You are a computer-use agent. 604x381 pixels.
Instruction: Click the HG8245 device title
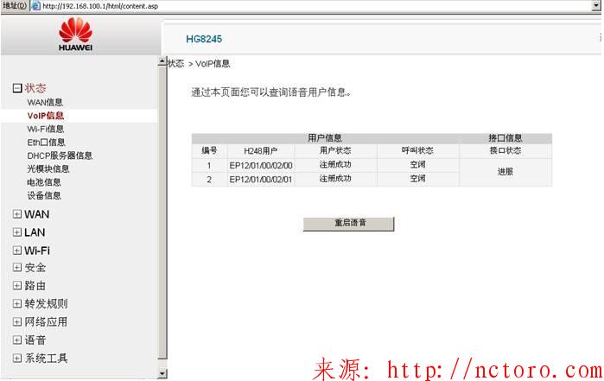click(x=204, y=39)
